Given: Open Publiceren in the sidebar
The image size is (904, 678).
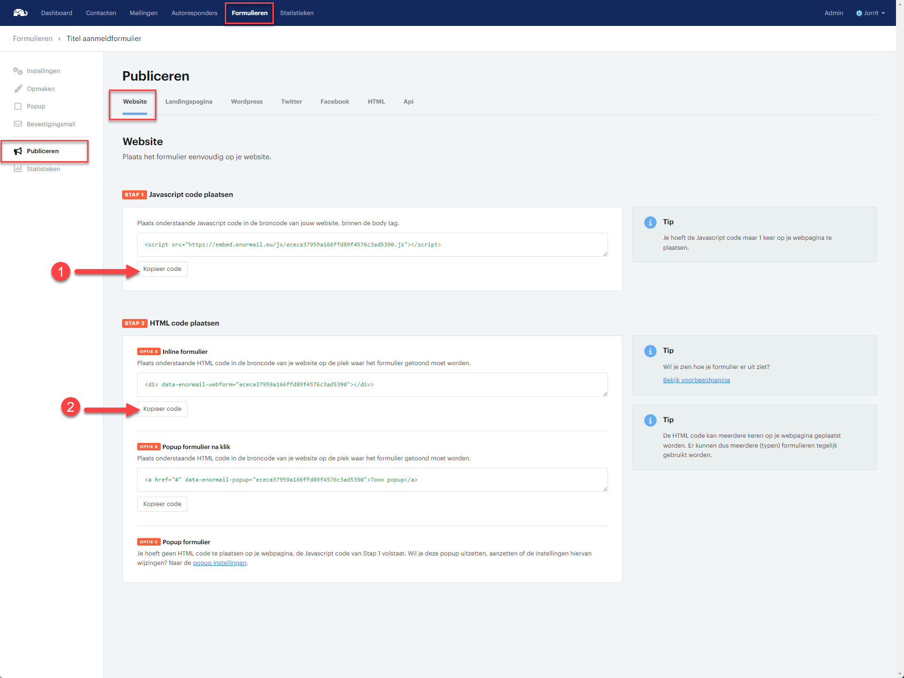Looking at the screenshot, I should pyautogui.click(x=42, y=151).
